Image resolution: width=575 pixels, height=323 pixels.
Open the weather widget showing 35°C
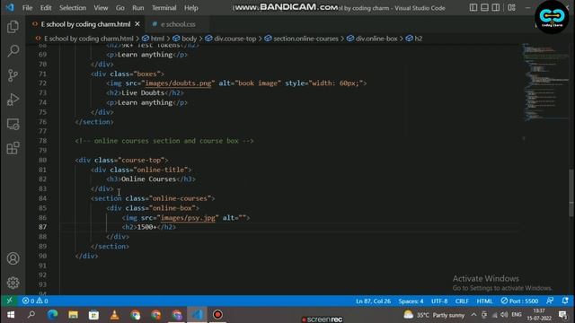click(434, 315)
